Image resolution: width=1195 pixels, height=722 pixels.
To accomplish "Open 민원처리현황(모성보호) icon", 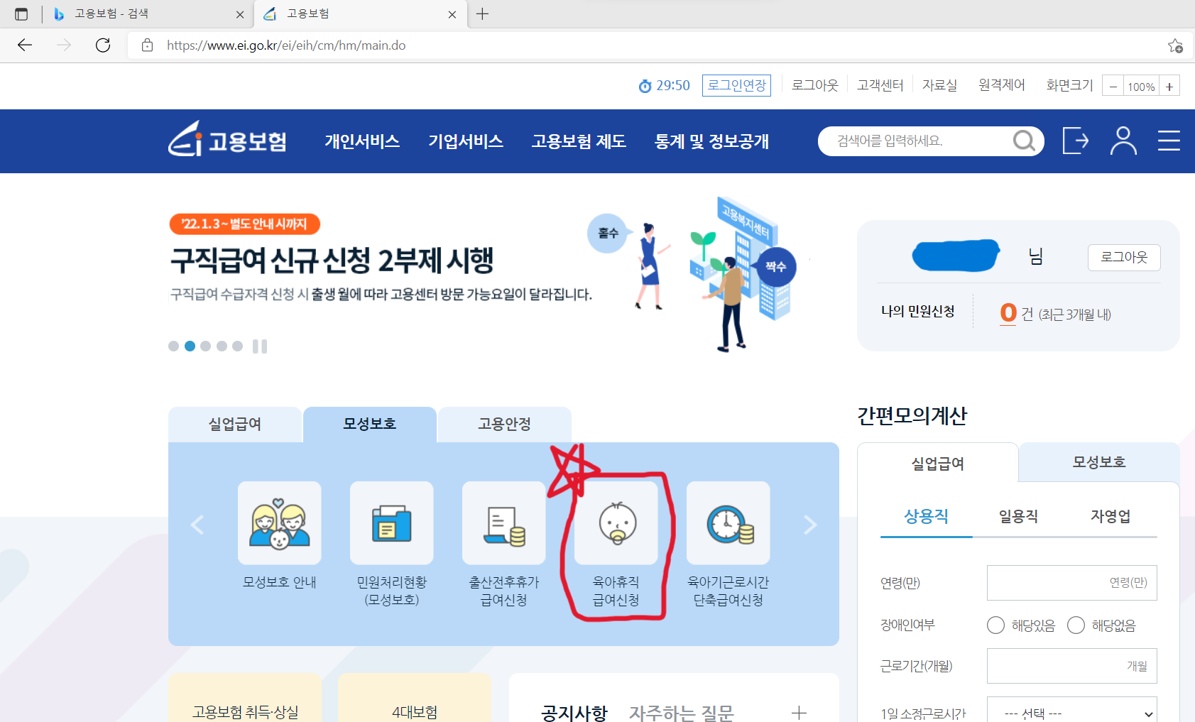I will click(x=392, y=523).
